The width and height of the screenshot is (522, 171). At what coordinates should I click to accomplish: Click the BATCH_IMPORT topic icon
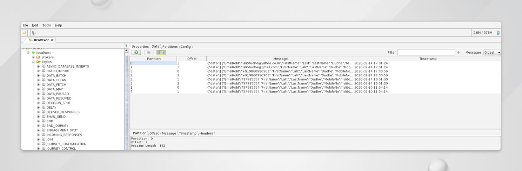tap(43, 71)
